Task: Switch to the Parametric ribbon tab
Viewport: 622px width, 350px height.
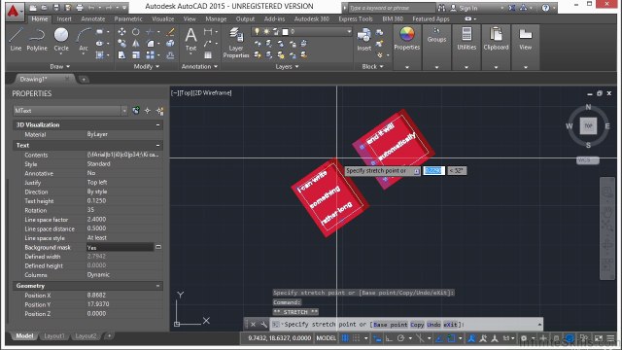Action: pyautogui.click(x=128, y=19)
